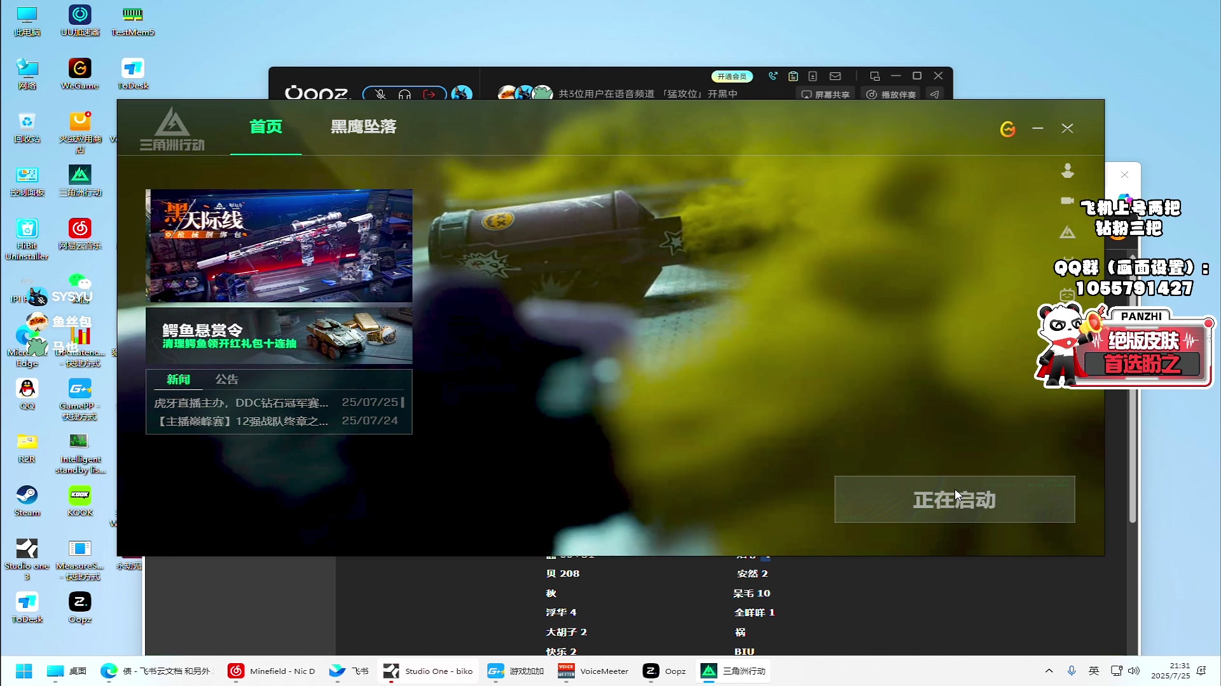The width and height of the screenshot is (1221, 686).
Task: Select 大胡子 2 entry in background list
Action: point(566,632)
